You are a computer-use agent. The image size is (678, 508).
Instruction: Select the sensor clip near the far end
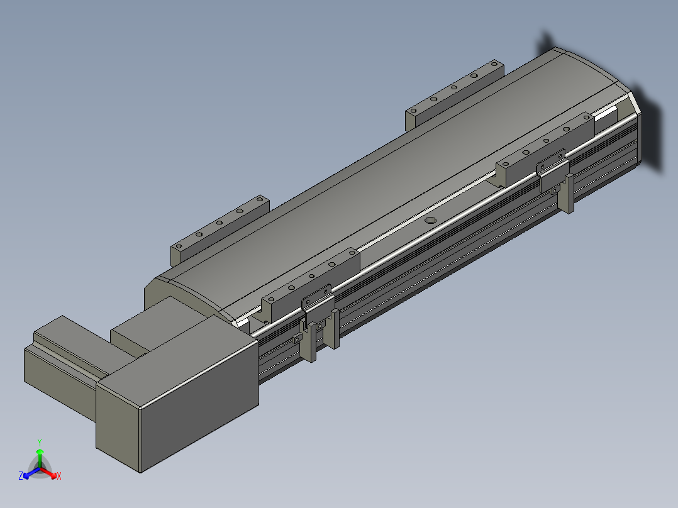click(552, 170)
